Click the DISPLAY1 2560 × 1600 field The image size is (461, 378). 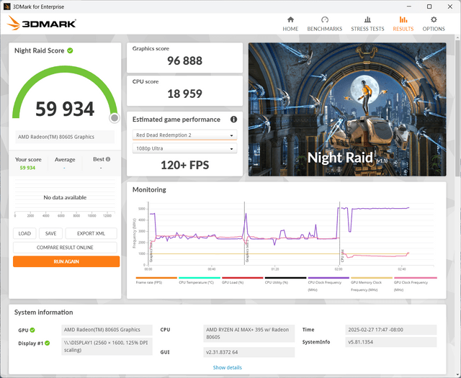[107, 346]
